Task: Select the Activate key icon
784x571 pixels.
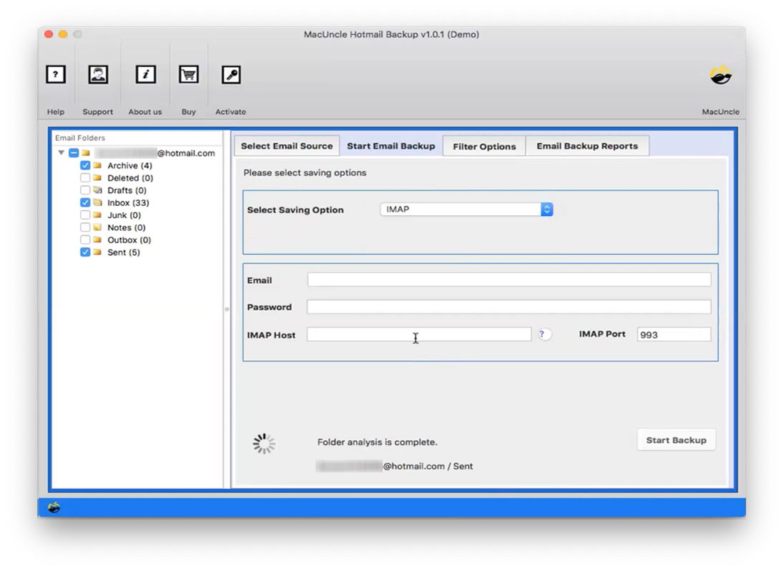Action: tap(230, 74)
